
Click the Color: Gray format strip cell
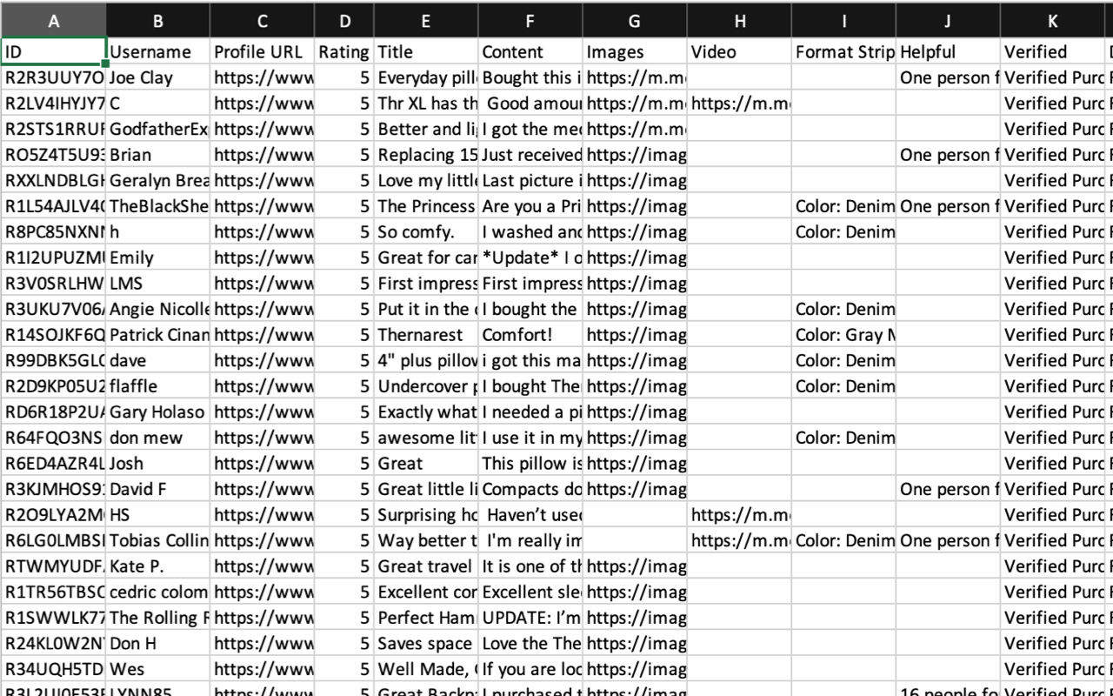(843, 335)
